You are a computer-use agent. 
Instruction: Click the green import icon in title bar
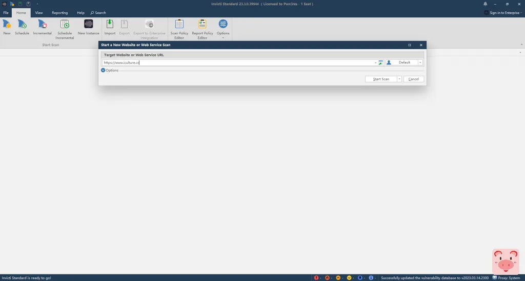[21, 4]
